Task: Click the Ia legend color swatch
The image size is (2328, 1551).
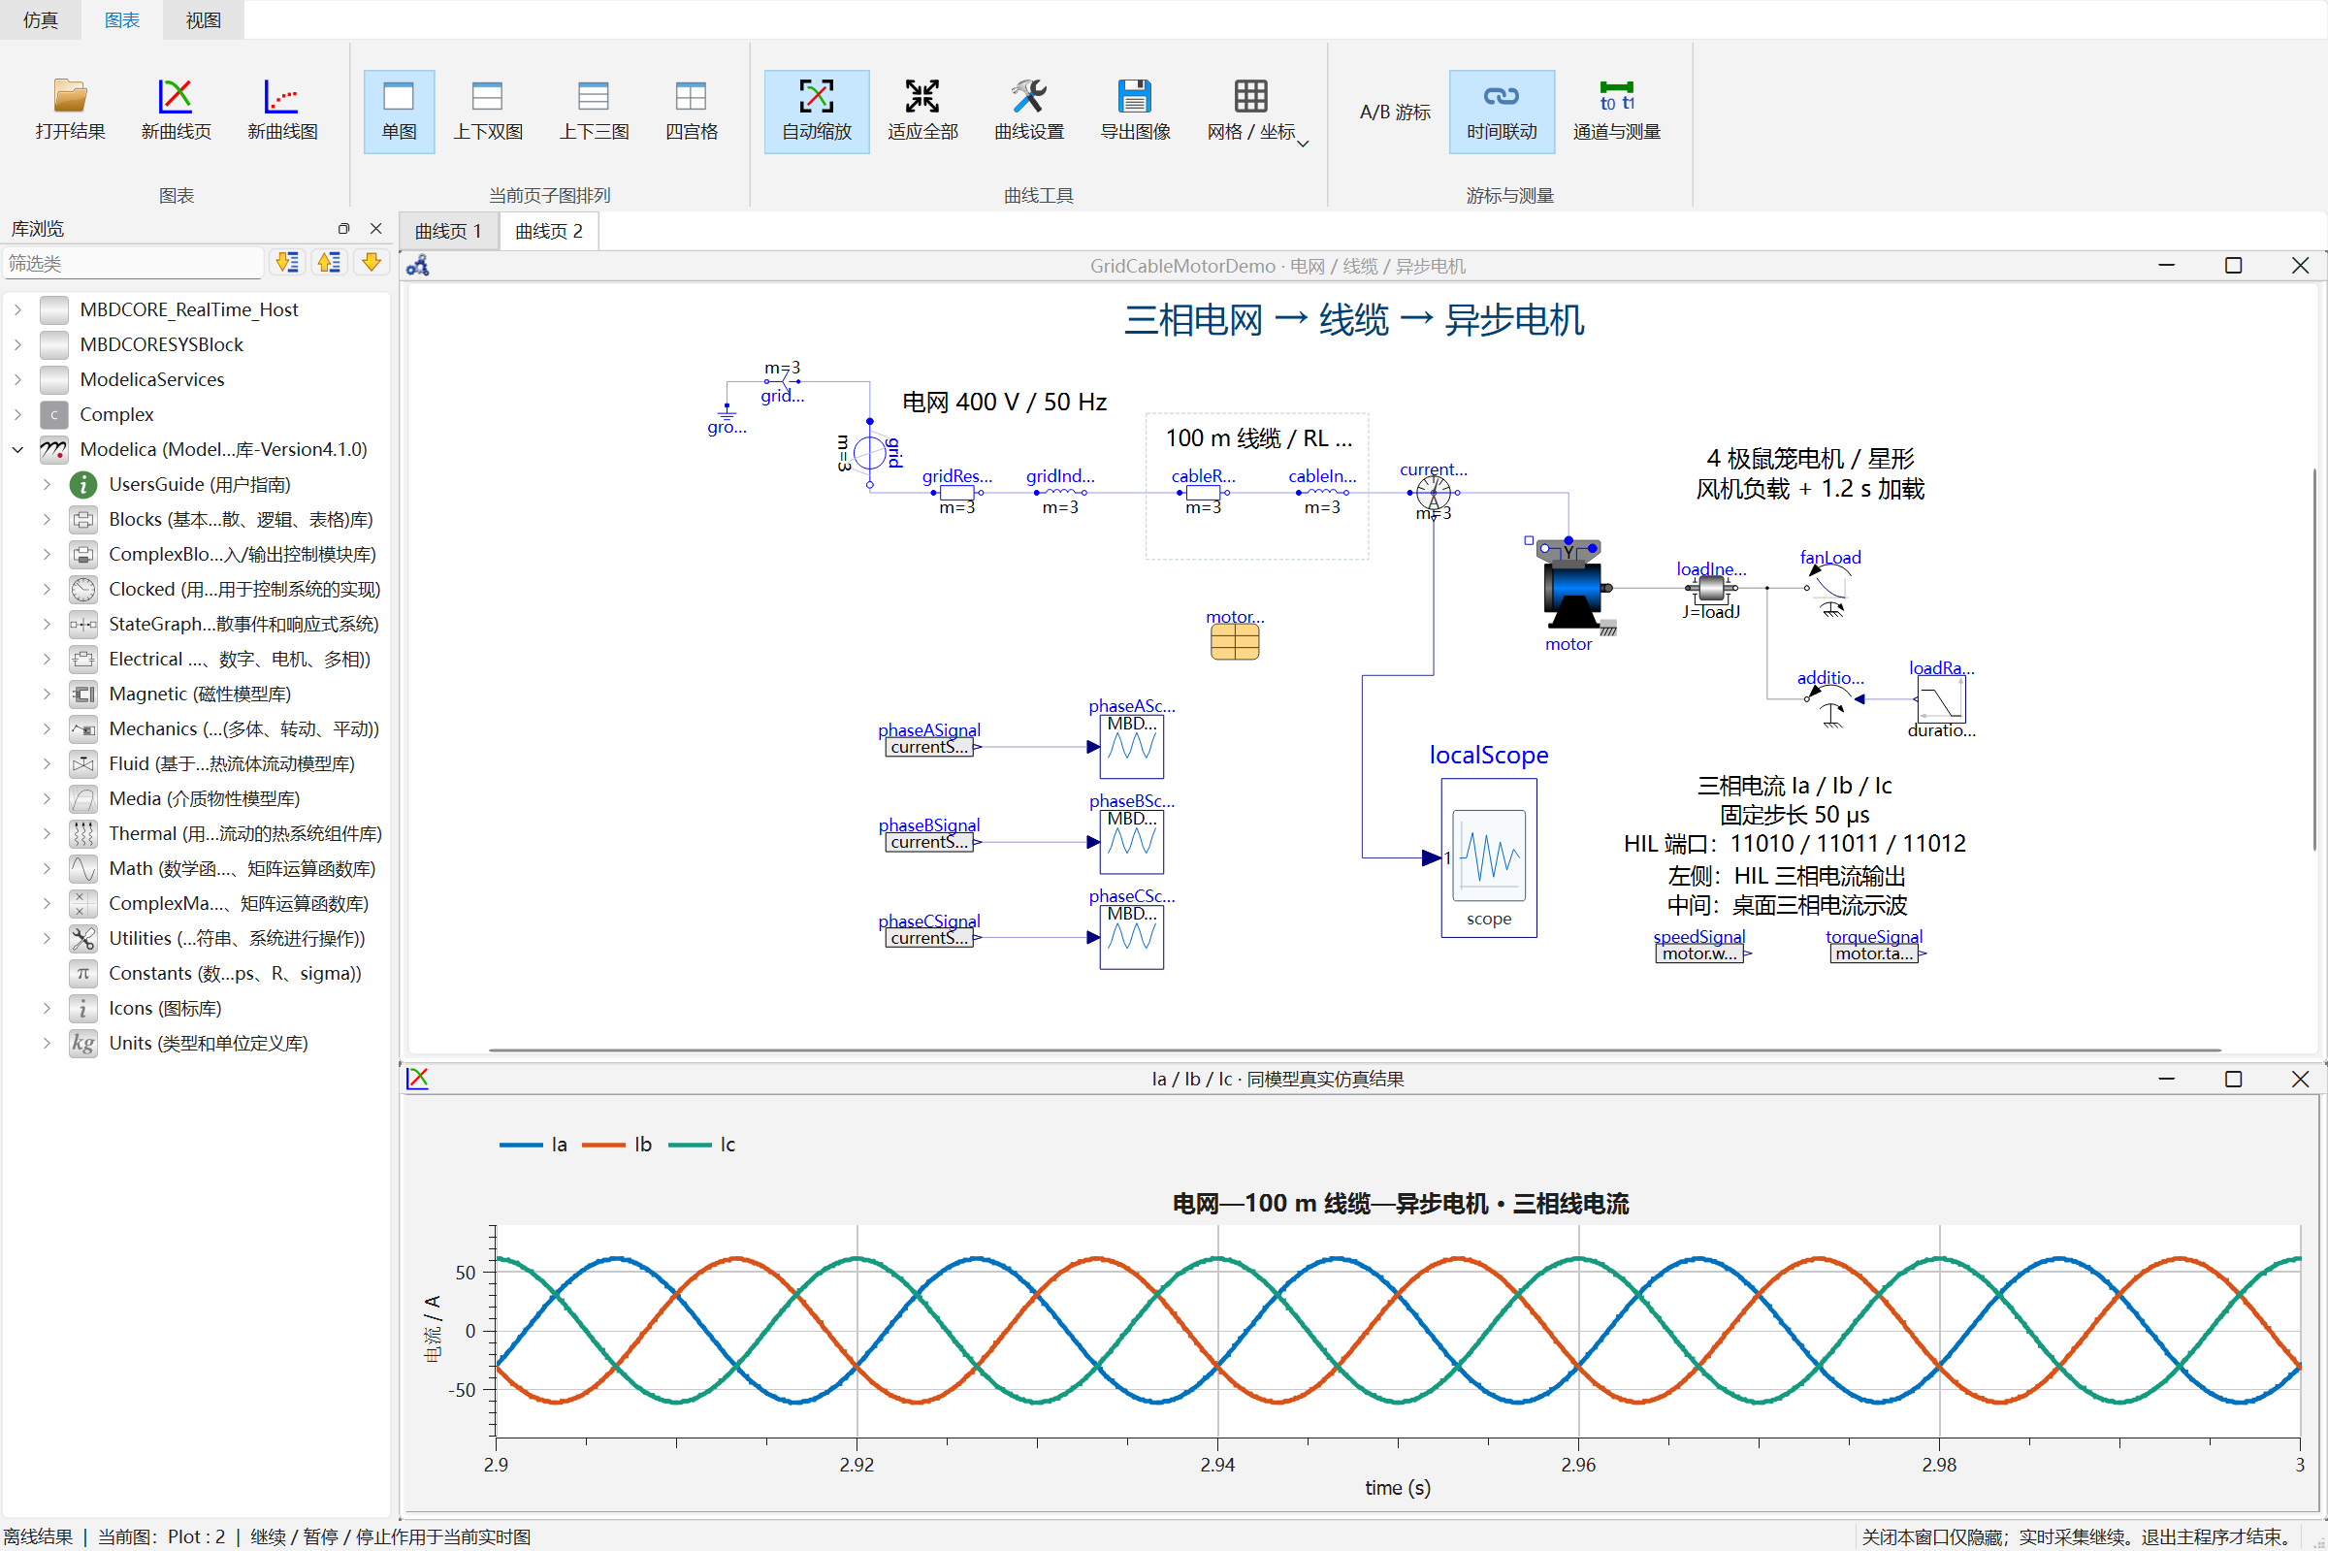Action: [521, 1146]
